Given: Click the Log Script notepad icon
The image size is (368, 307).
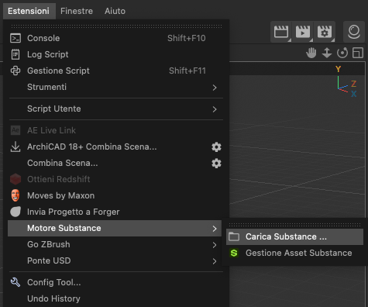Looking at the screenshot, I should pos(15,54).
